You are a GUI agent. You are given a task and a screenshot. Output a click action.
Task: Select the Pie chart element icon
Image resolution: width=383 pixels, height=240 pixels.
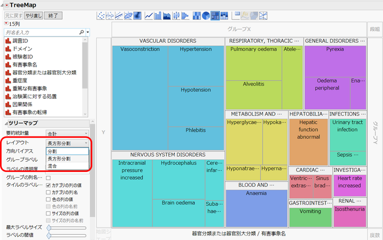(x=206, y=16)
